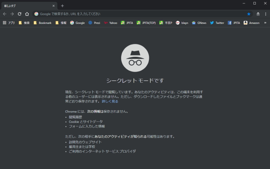Open a new tab with plus button
The image size is (270, 169).
[x=62, y=6]
